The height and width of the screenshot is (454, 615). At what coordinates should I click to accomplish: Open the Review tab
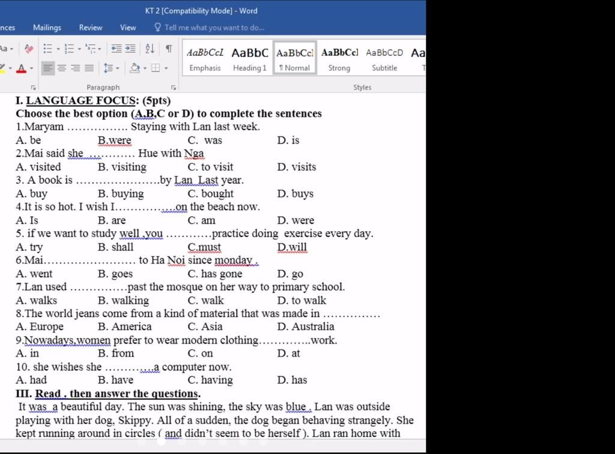coord(91,28)
